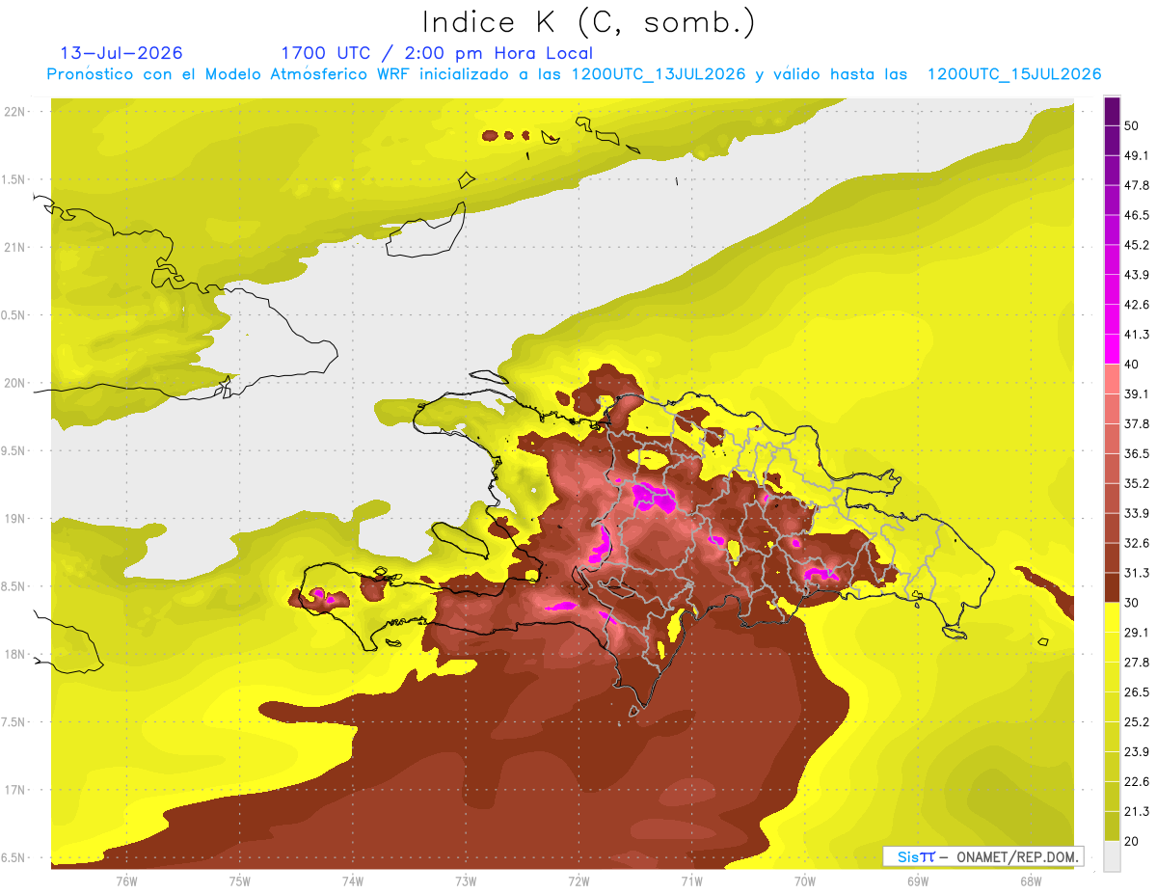The image size is (1157, 894).
Task: Click latitude label "17N"
Action: pyautogui.click(x=15, y=790)
